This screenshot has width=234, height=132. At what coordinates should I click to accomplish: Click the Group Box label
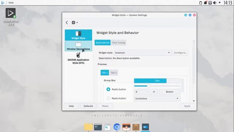(110, 80)
